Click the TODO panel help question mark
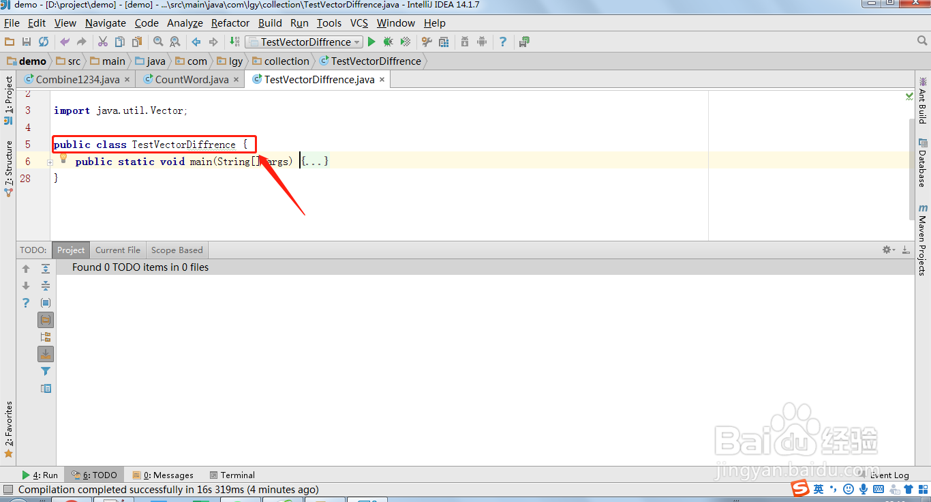This screenshot has width=931, height=502. (26, 303)
